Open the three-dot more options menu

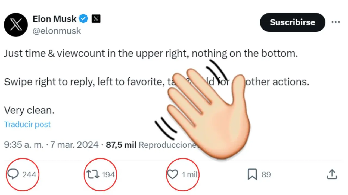point(335,22)
